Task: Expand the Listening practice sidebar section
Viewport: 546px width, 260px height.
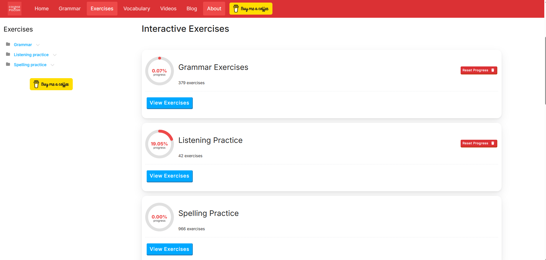Action: pyautogui.click(x=54, y=55)
